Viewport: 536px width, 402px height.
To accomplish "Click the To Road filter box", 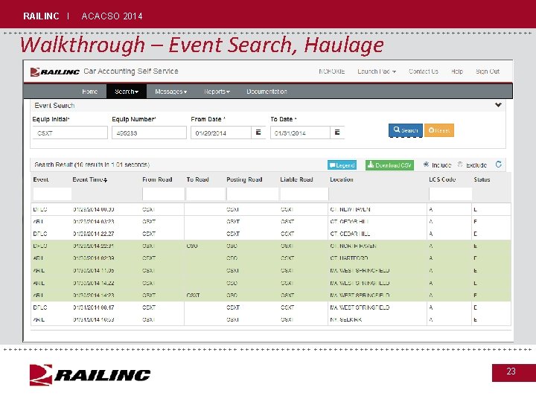I will pos(205,194).
